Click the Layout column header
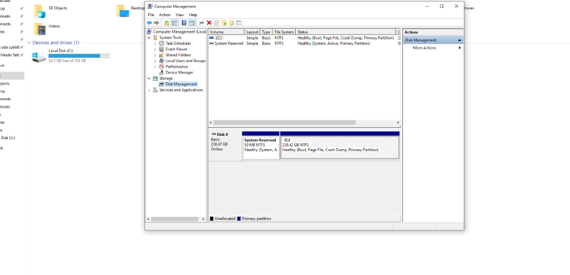 (252, 32)
